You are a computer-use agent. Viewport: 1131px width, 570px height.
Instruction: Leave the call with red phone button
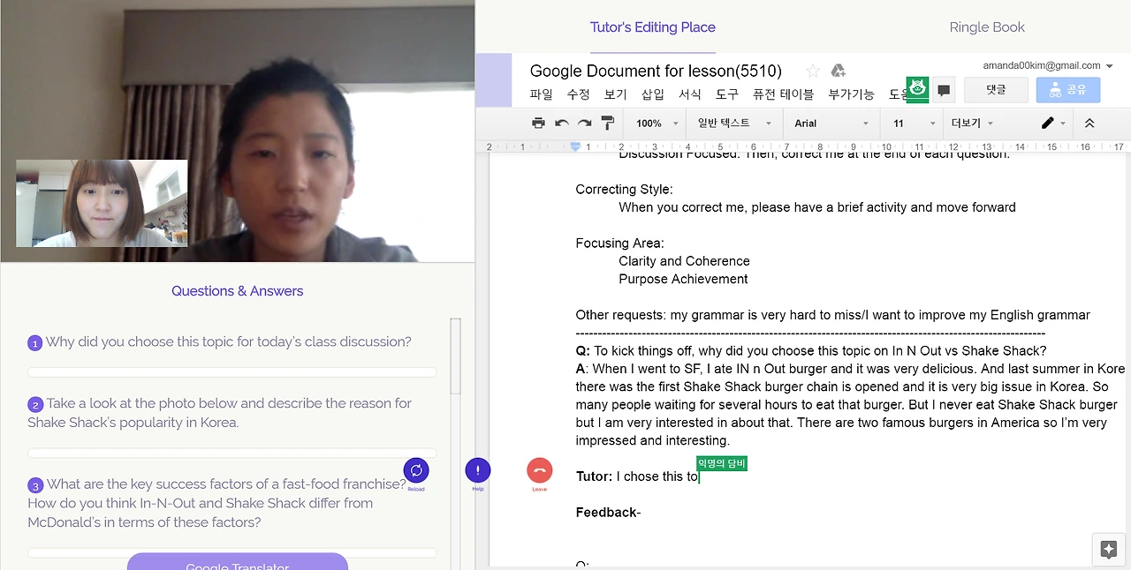(539, 470)
